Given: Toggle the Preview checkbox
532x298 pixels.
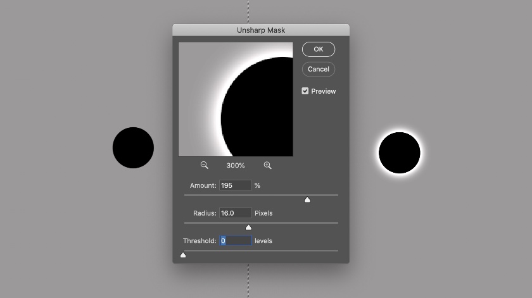Looking at the screenshot, I should (305, 91).
